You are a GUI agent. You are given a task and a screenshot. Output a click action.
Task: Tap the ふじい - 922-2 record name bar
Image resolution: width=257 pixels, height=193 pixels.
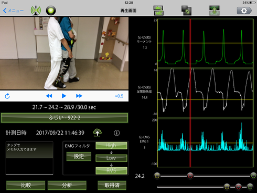pyautogui.click(x=65, y=118)
